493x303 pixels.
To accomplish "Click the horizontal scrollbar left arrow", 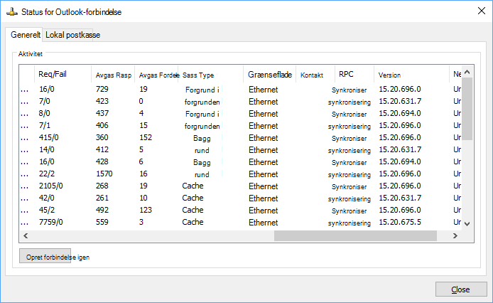I will pos(26,235).
